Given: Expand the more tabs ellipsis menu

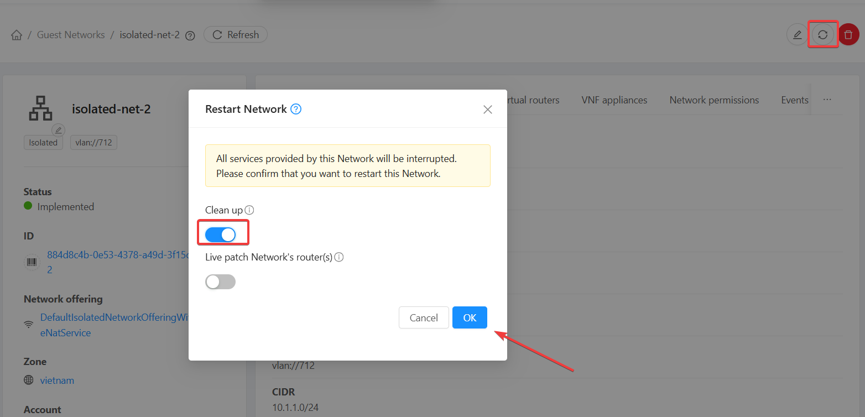Looking at the screenshot, I should tap(827, 100).
